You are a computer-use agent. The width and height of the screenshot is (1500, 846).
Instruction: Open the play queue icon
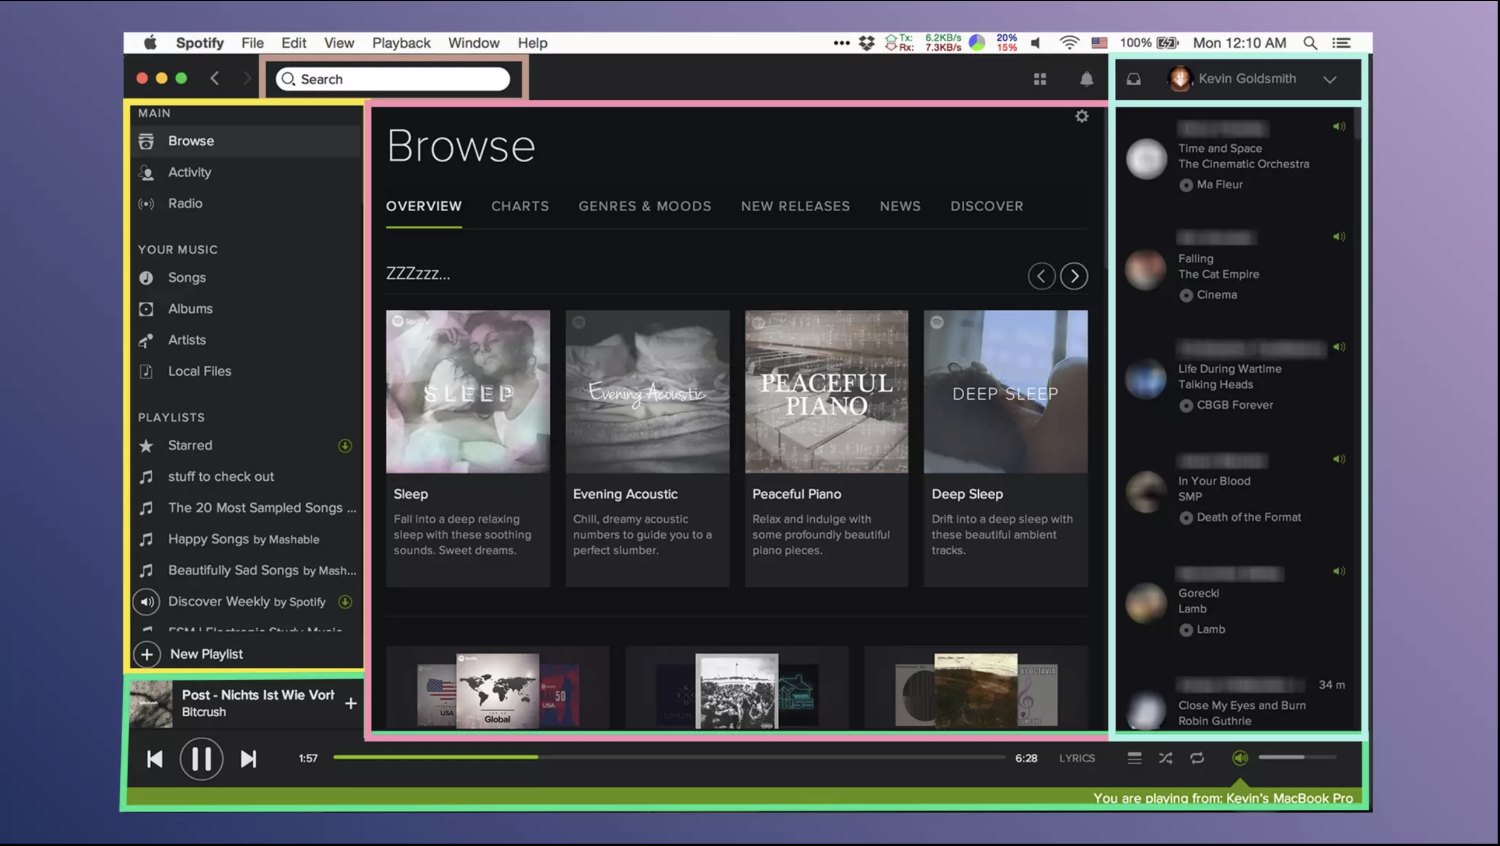pyautogui.click(x=1134, y=758)
